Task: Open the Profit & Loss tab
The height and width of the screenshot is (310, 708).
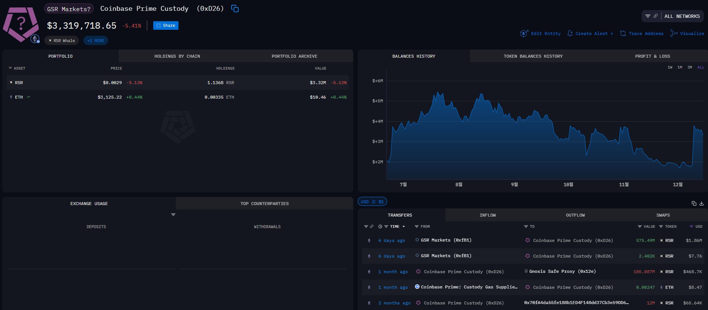Action: tap(652, 56)
